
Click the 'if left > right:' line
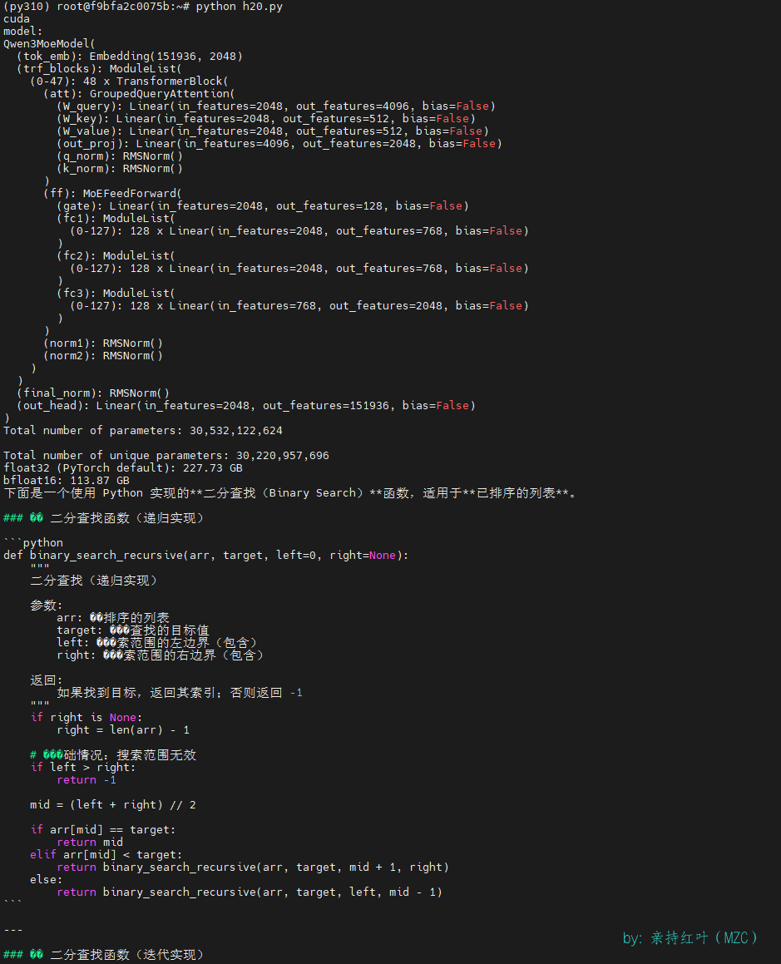[x=83, y=768]
